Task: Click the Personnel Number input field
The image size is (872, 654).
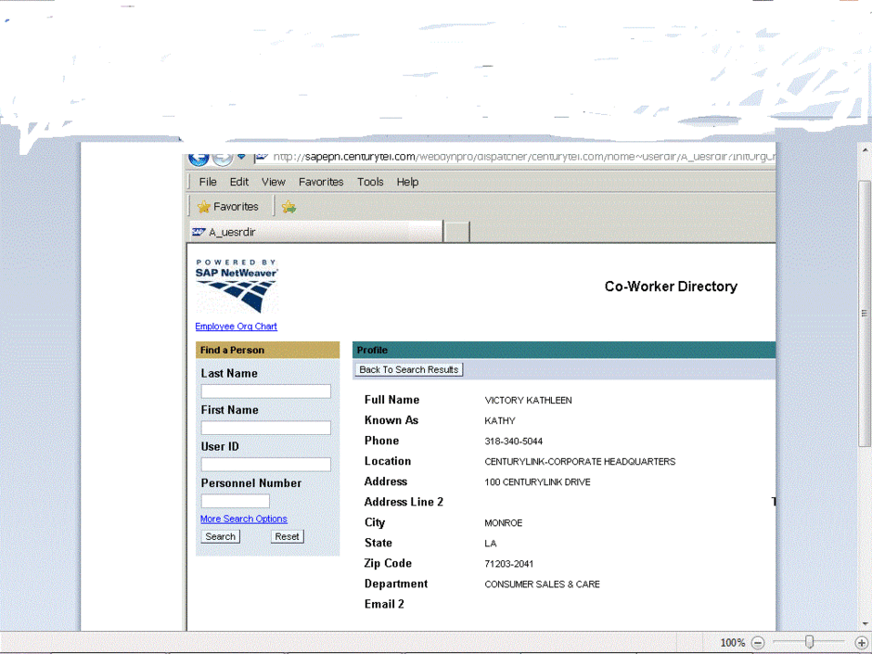Action: click(x=236, y=501)
